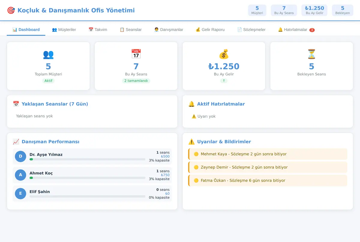Open the Dashboard tab
This screenshot has width=360, height=242.
tap(26, 30)
